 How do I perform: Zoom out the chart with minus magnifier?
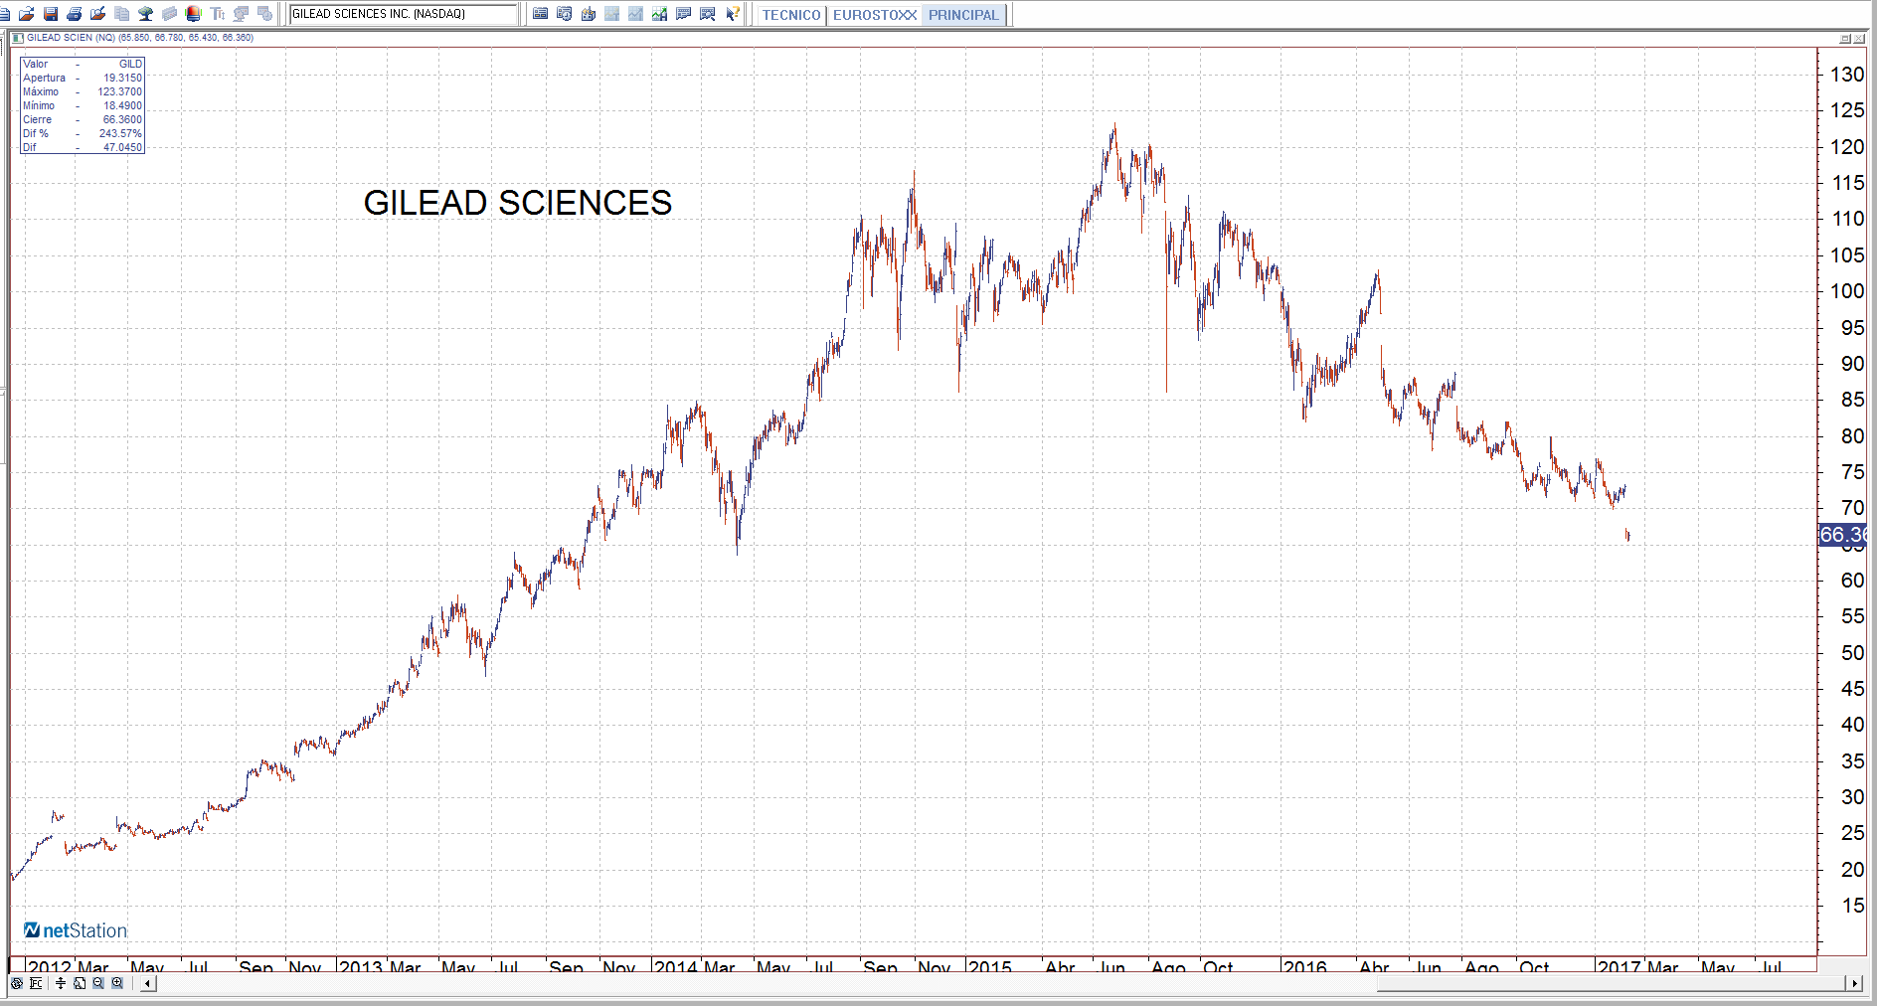click(x=98, y=983)
